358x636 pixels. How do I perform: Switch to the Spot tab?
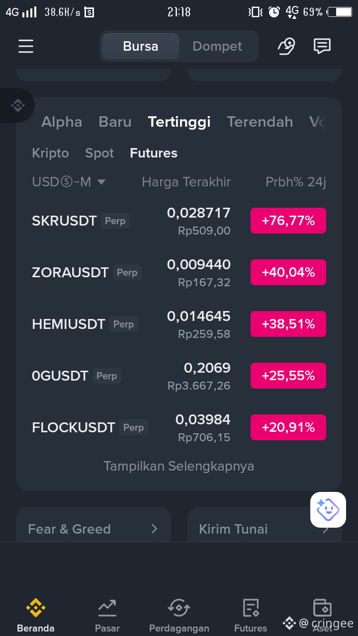[x=99, y=153]
